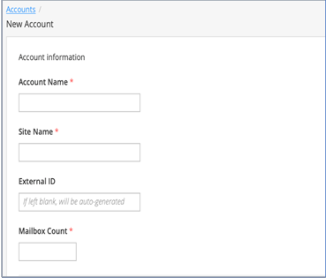Select the External ID input box
Image resolution: width=326 pixels, height=278 pixels.
click(x=80, y=202)
